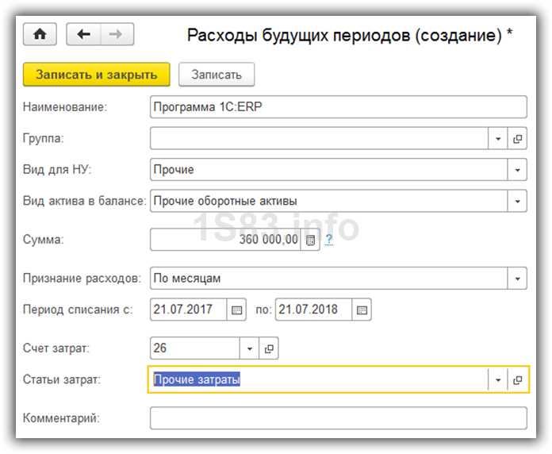
Task: Click the Статьи затрат field
Action: coord(318,379)
